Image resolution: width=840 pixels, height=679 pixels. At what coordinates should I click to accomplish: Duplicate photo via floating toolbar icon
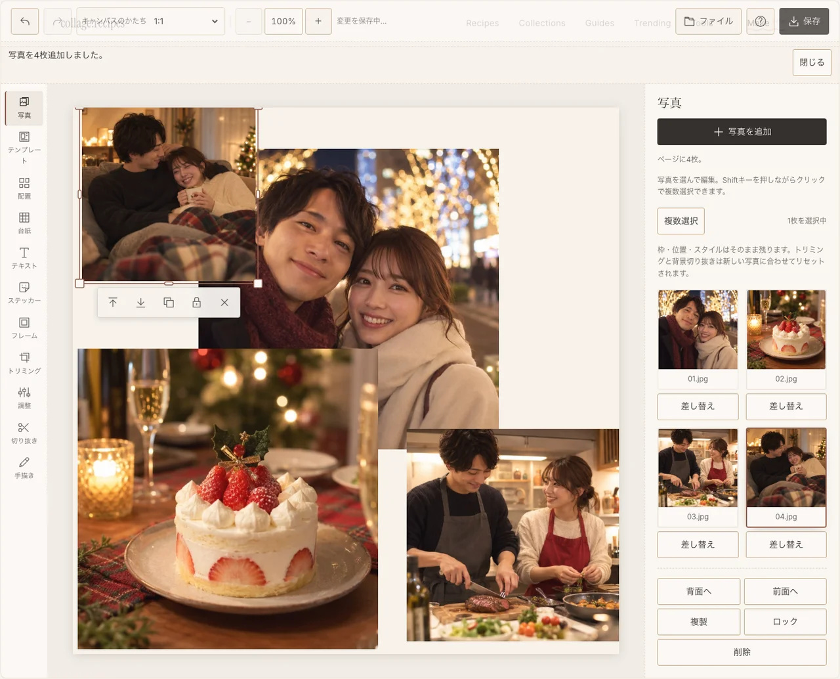point(169,303)
